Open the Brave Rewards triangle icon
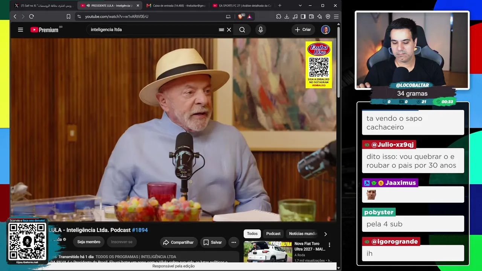The width and height of the screenshot is (482, 271). 249,17
